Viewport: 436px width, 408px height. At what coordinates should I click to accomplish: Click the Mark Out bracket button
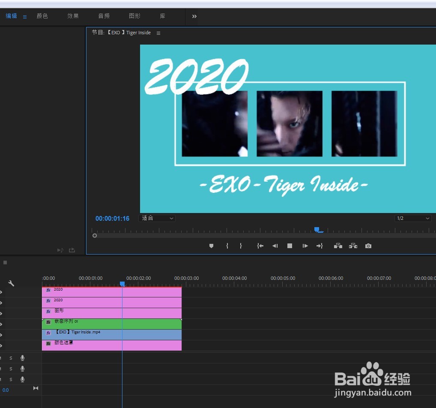pyautogui.click(x=241, y=246)
